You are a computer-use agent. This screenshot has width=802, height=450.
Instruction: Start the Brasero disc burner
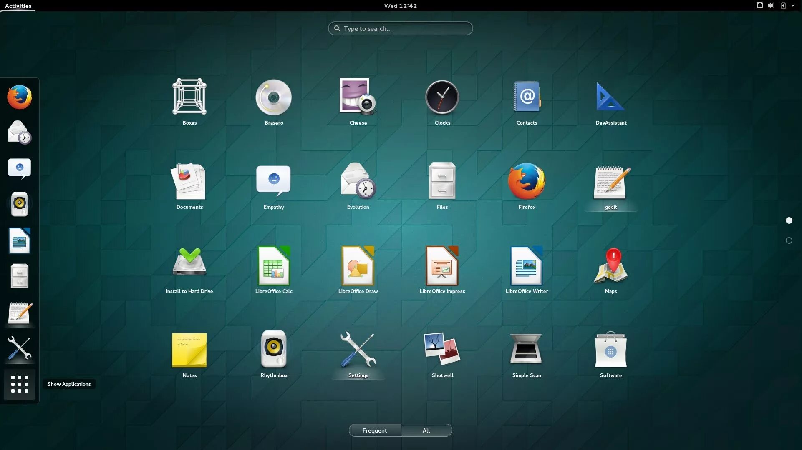[273, 97]
